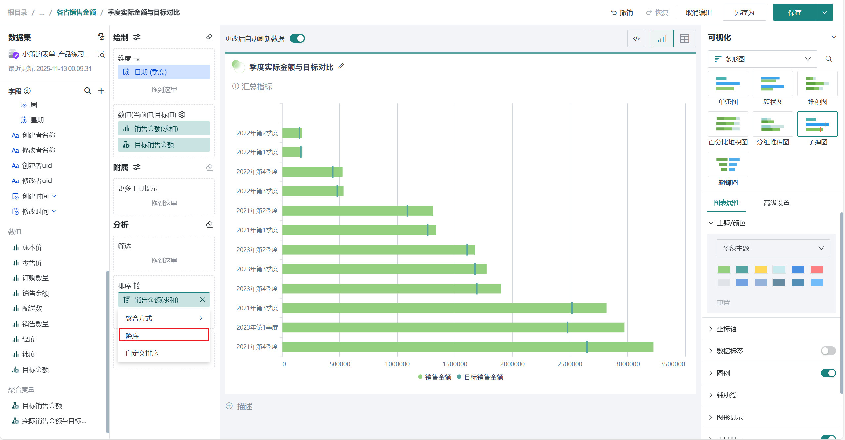
Task: Open the code view icon button
Action: coord(636,39)
